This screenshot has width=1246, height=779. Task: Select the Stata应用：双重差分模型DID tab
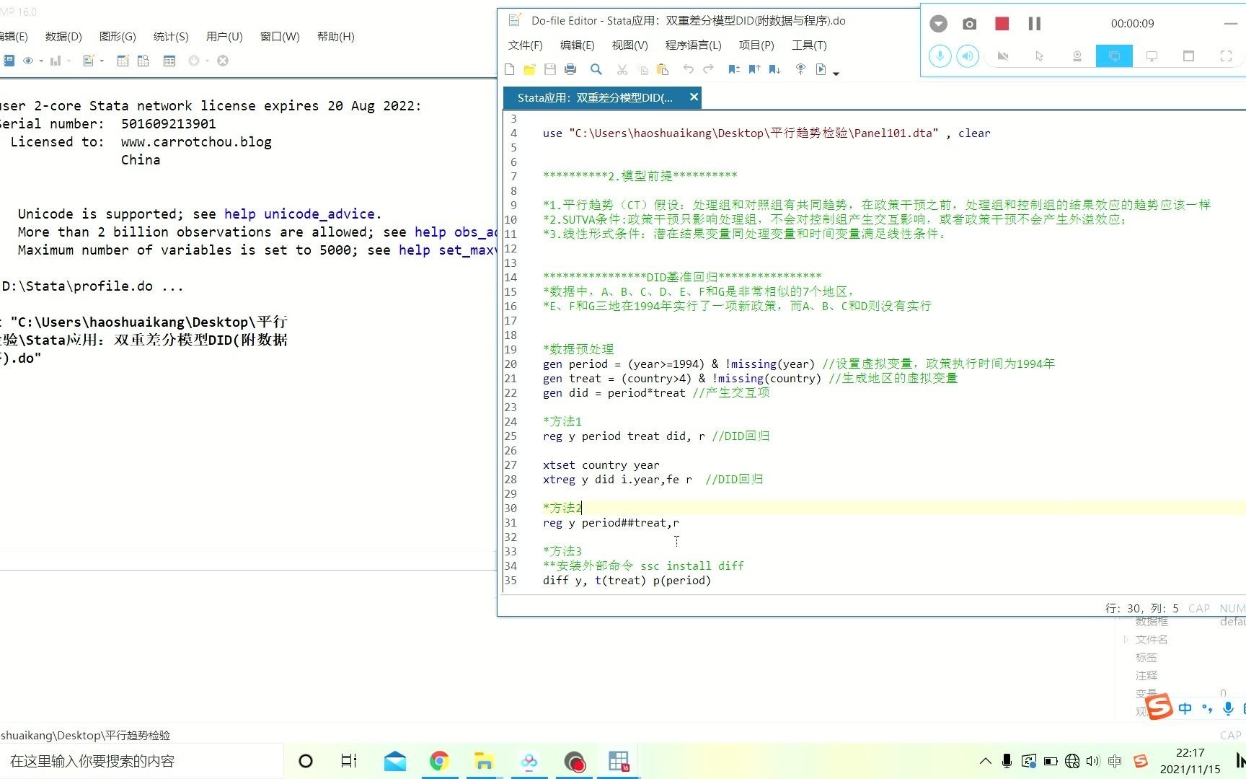pyautogui.click(x=595, y=97)
